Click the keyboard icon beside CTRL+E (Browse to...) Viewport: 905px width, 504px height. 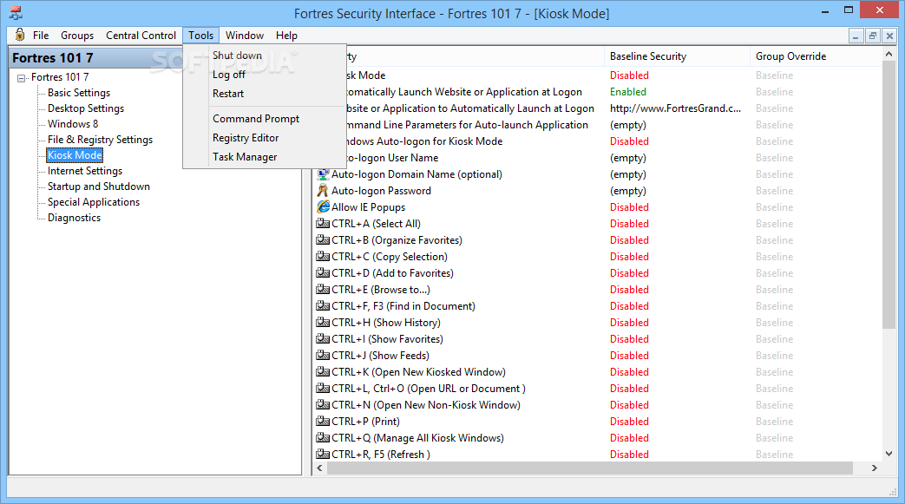click(x=323, y=289)
